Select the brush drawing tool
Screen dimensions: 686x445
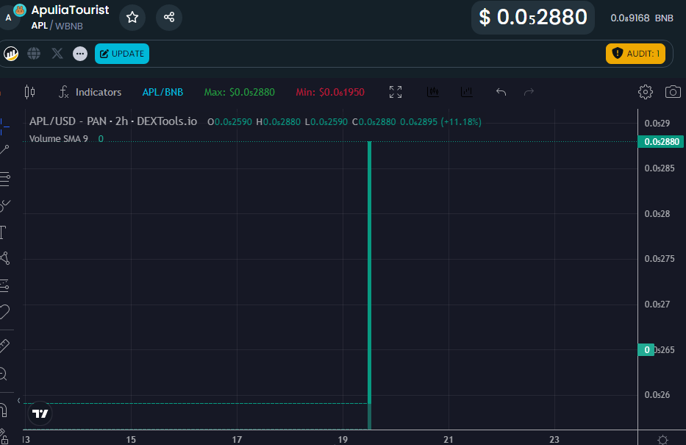tap(5, 205)
